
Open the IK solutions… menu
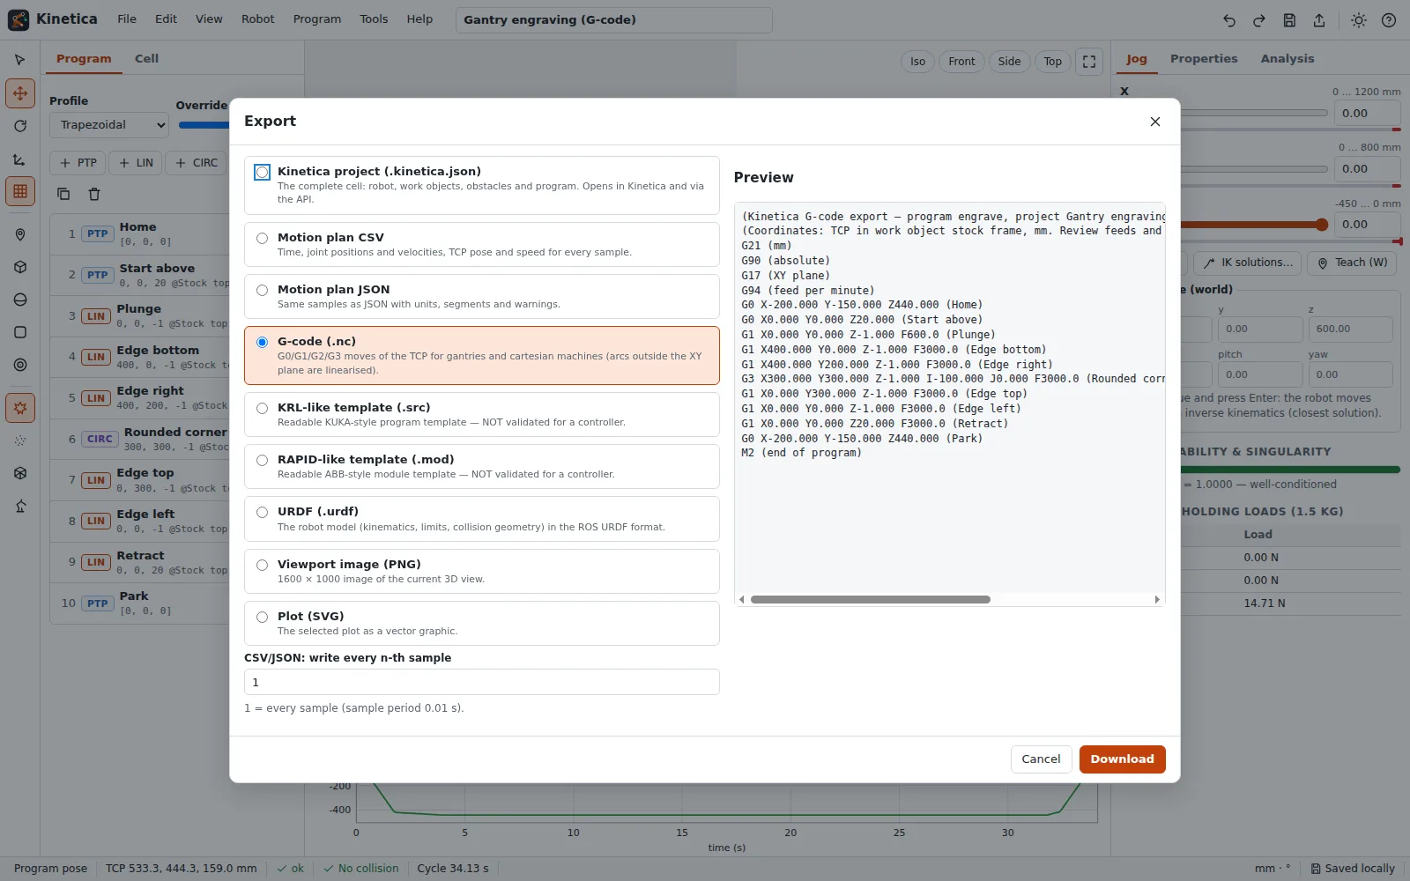(x=1249, y=263)
